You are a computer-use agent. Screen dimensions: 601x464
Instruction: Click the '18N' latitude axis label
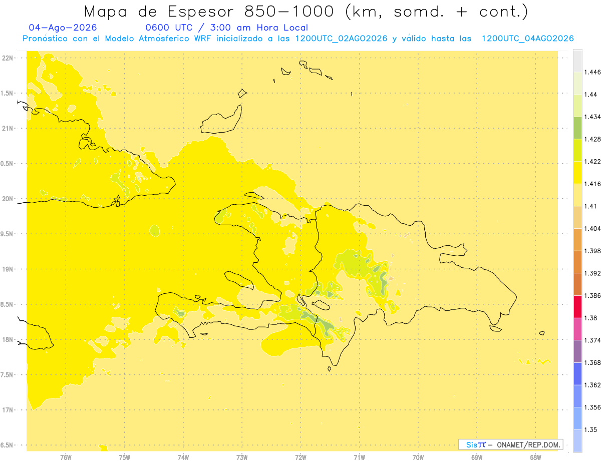pyautogui.click(x=9, y=339)
